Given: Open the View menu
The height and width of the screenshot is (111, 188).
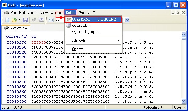Looking at the screenshot, I should coord(44,13).
